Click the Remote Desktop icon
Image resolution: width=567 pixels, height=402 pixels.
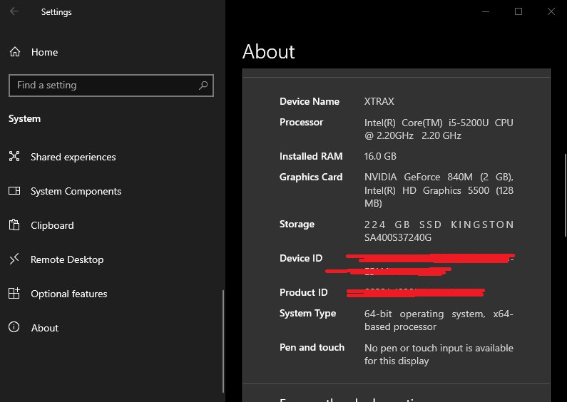pyautogui.click(x=14, y=259)
